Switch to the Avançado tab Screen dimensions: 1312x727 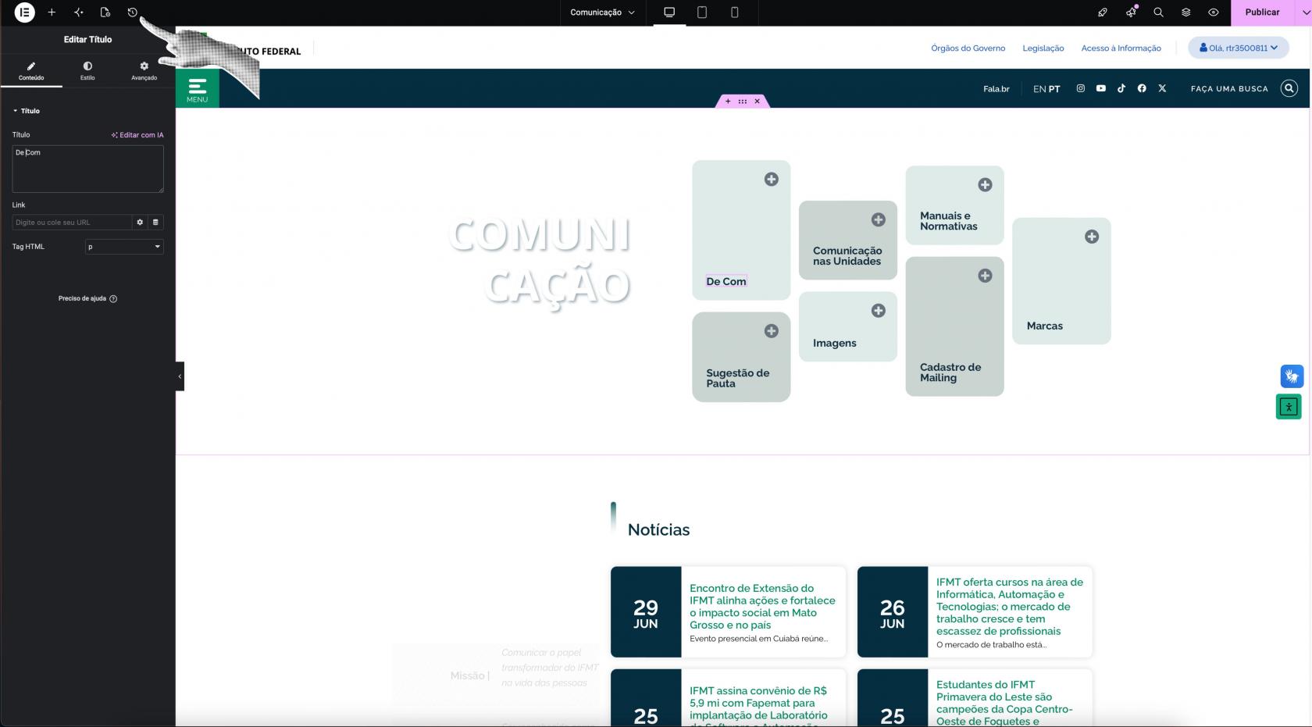coord(144,70)
